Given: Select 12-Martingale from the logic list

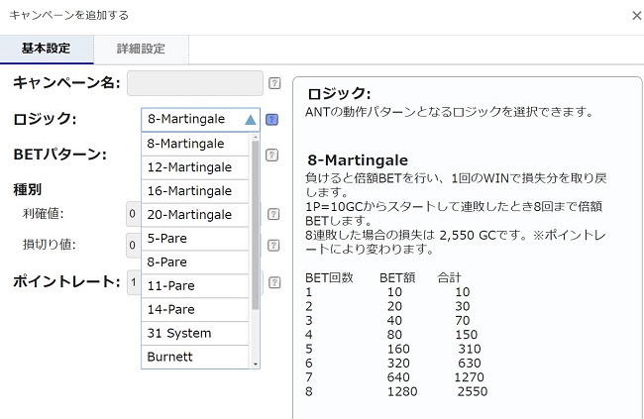Looking at the screenshot, I should point(189,167).
